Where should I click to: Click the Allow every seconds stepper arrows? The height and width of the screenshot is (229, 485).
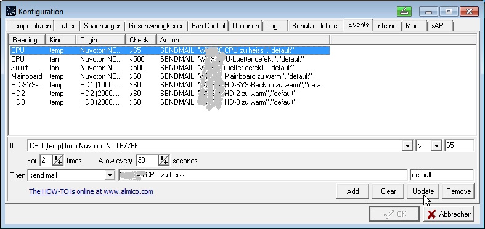click(x=164, y=160)
